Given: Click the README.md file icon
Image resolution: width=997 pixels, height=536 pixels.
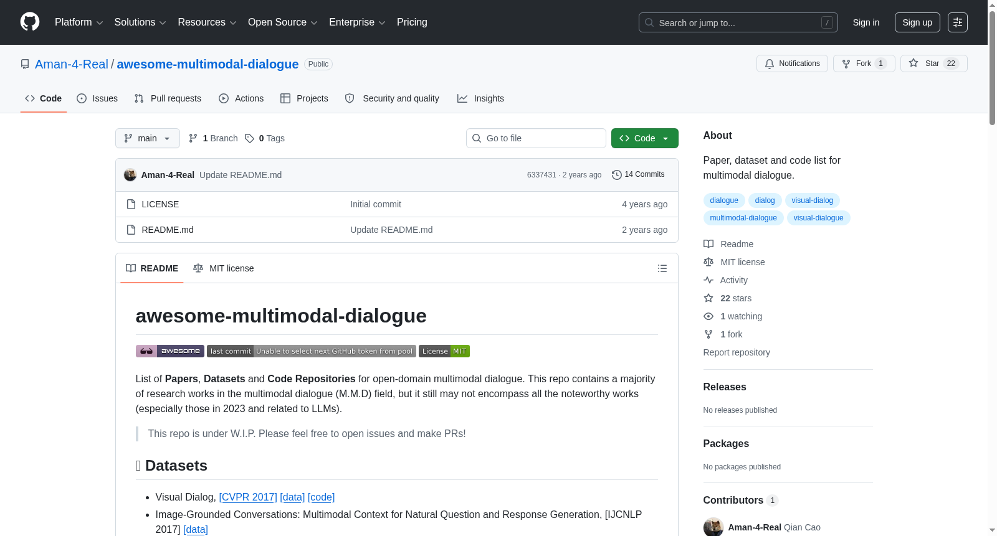Looking at the screenshot, I should pyautogui.click(x=131, y=230).
